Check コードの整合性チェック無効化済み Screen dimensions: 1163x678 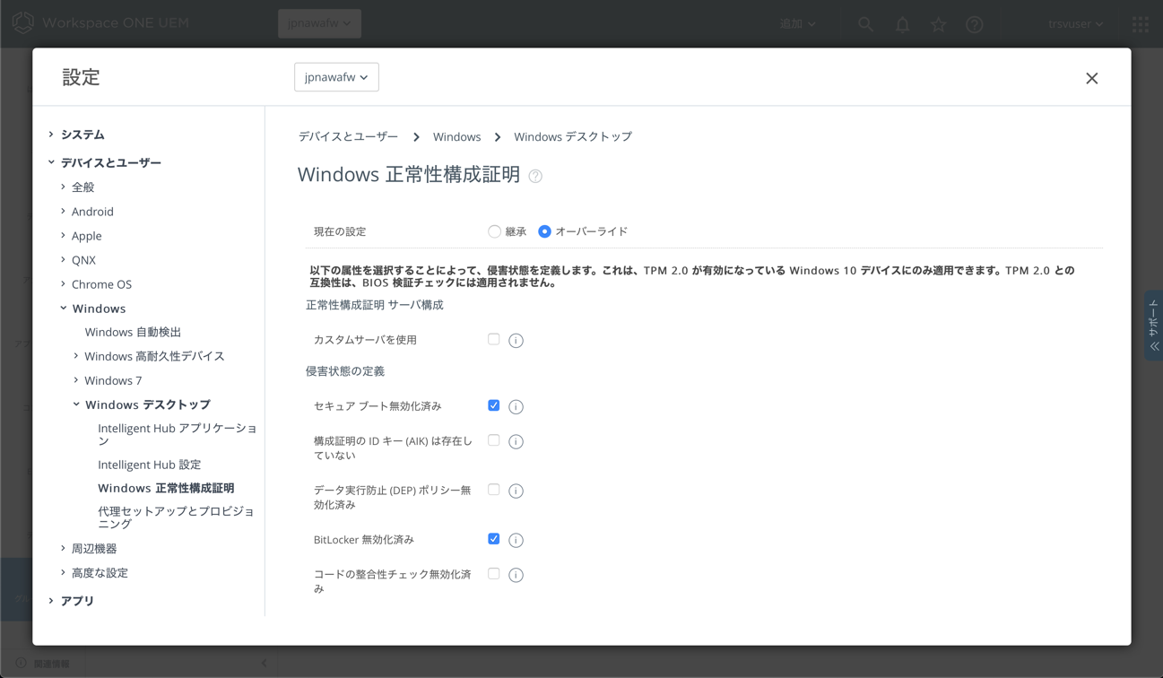click(494, 574)
